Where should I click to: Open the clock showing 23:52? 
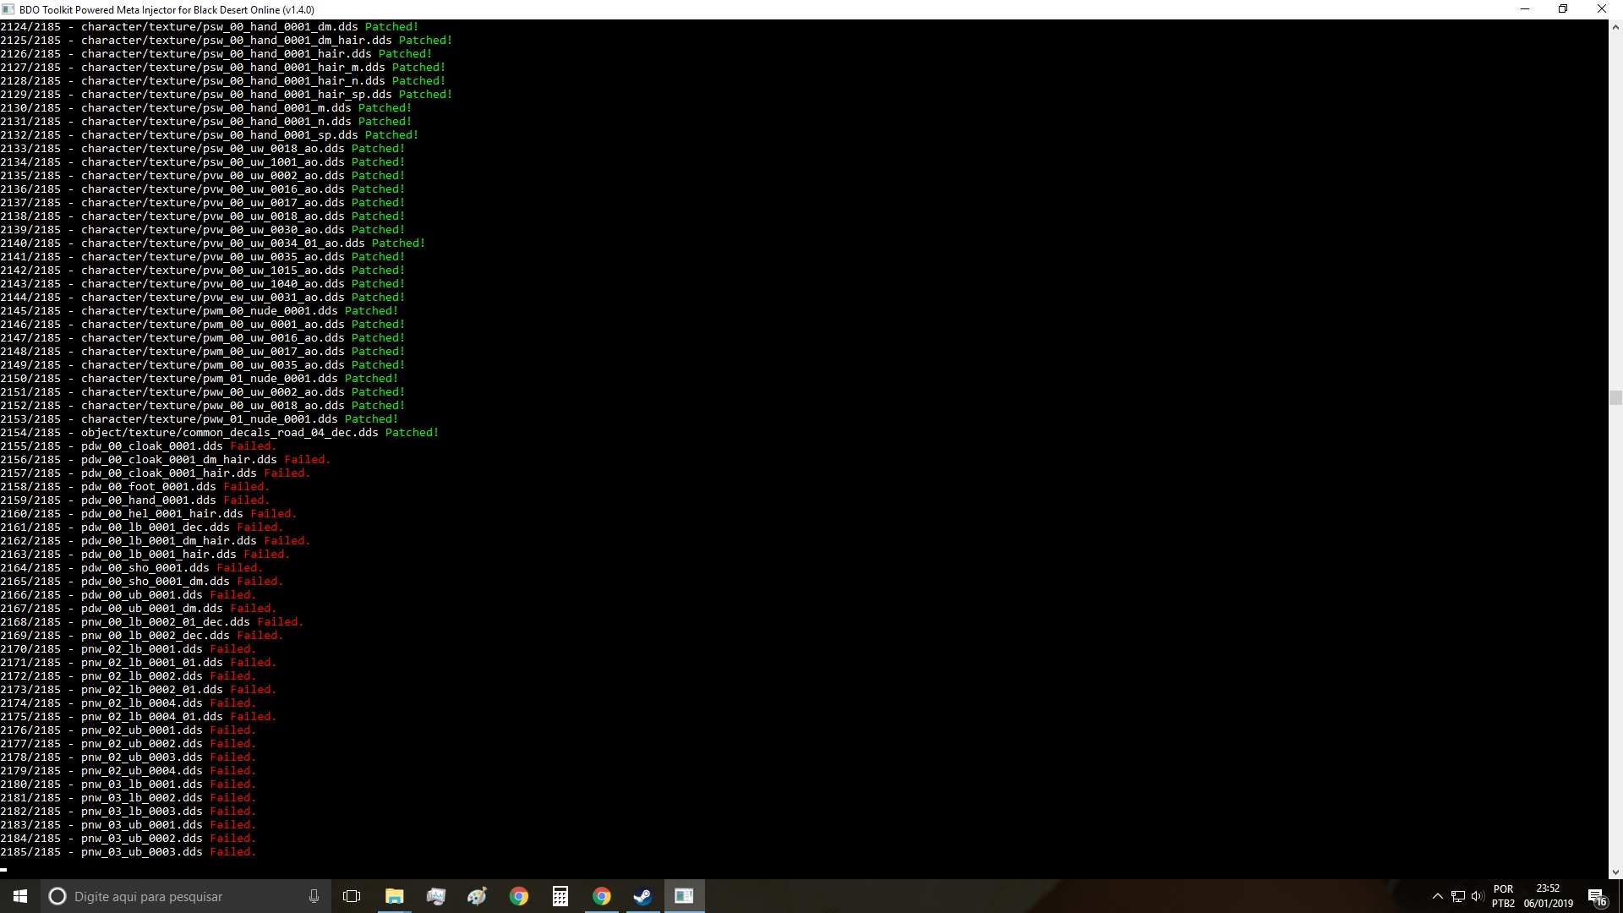(x=1548, y=896)
